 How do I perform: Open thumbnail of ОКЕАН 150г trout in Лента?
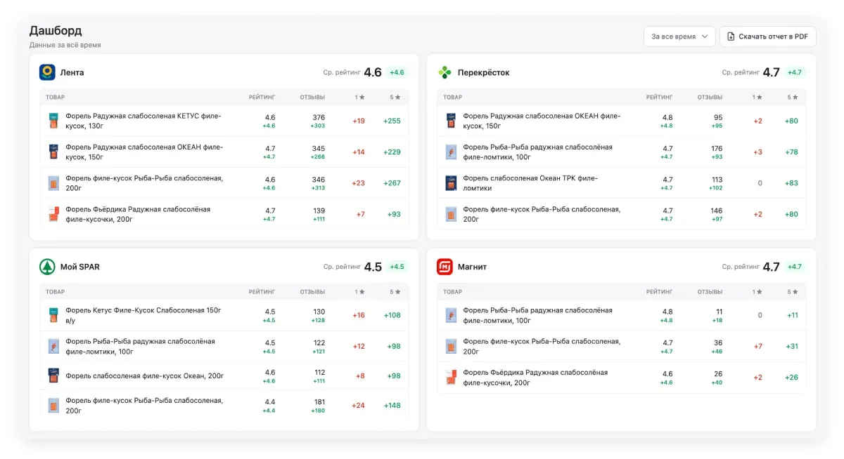(53, 152)
